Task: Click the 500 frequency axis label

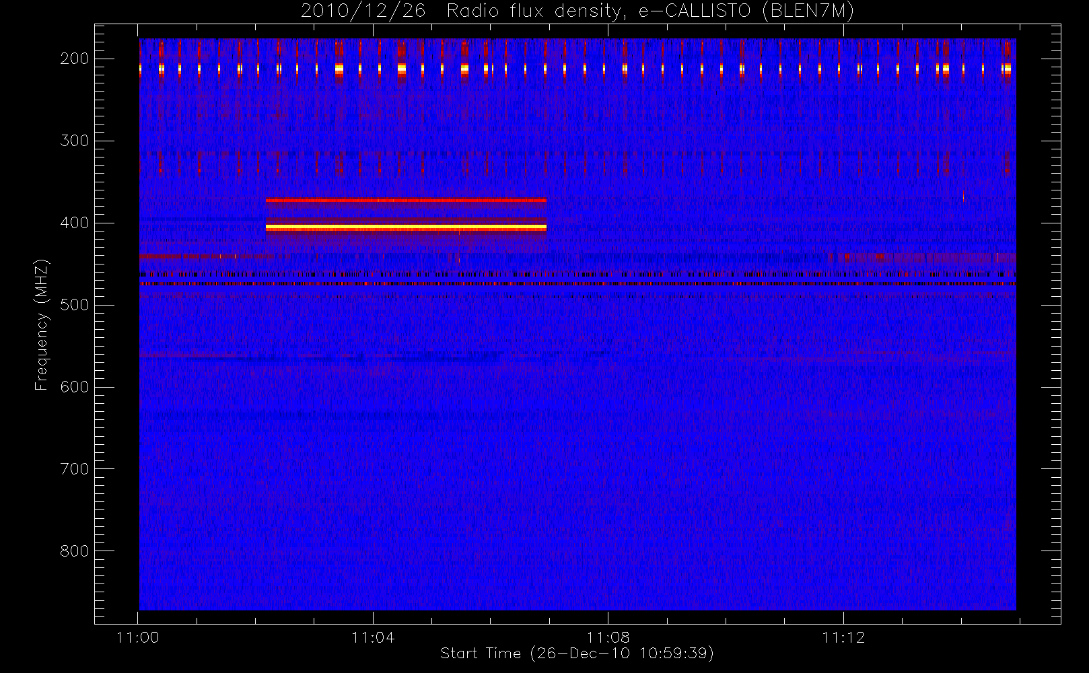Action: [x=75, y=305]
